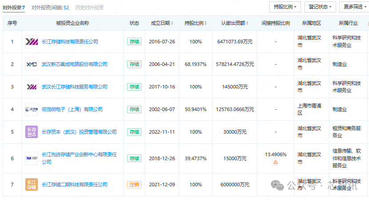369x200 pixels.
Task: Click the equity chain icon under 13.4906%
Action: [x=276, y=162]
